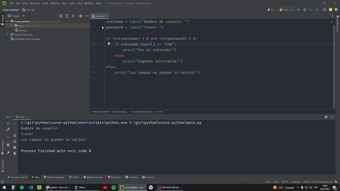Click the yellow lightbulb intention icon
The width and height of the screenshot is (340, 191).
pyautogui.click(x=109, y=44)
